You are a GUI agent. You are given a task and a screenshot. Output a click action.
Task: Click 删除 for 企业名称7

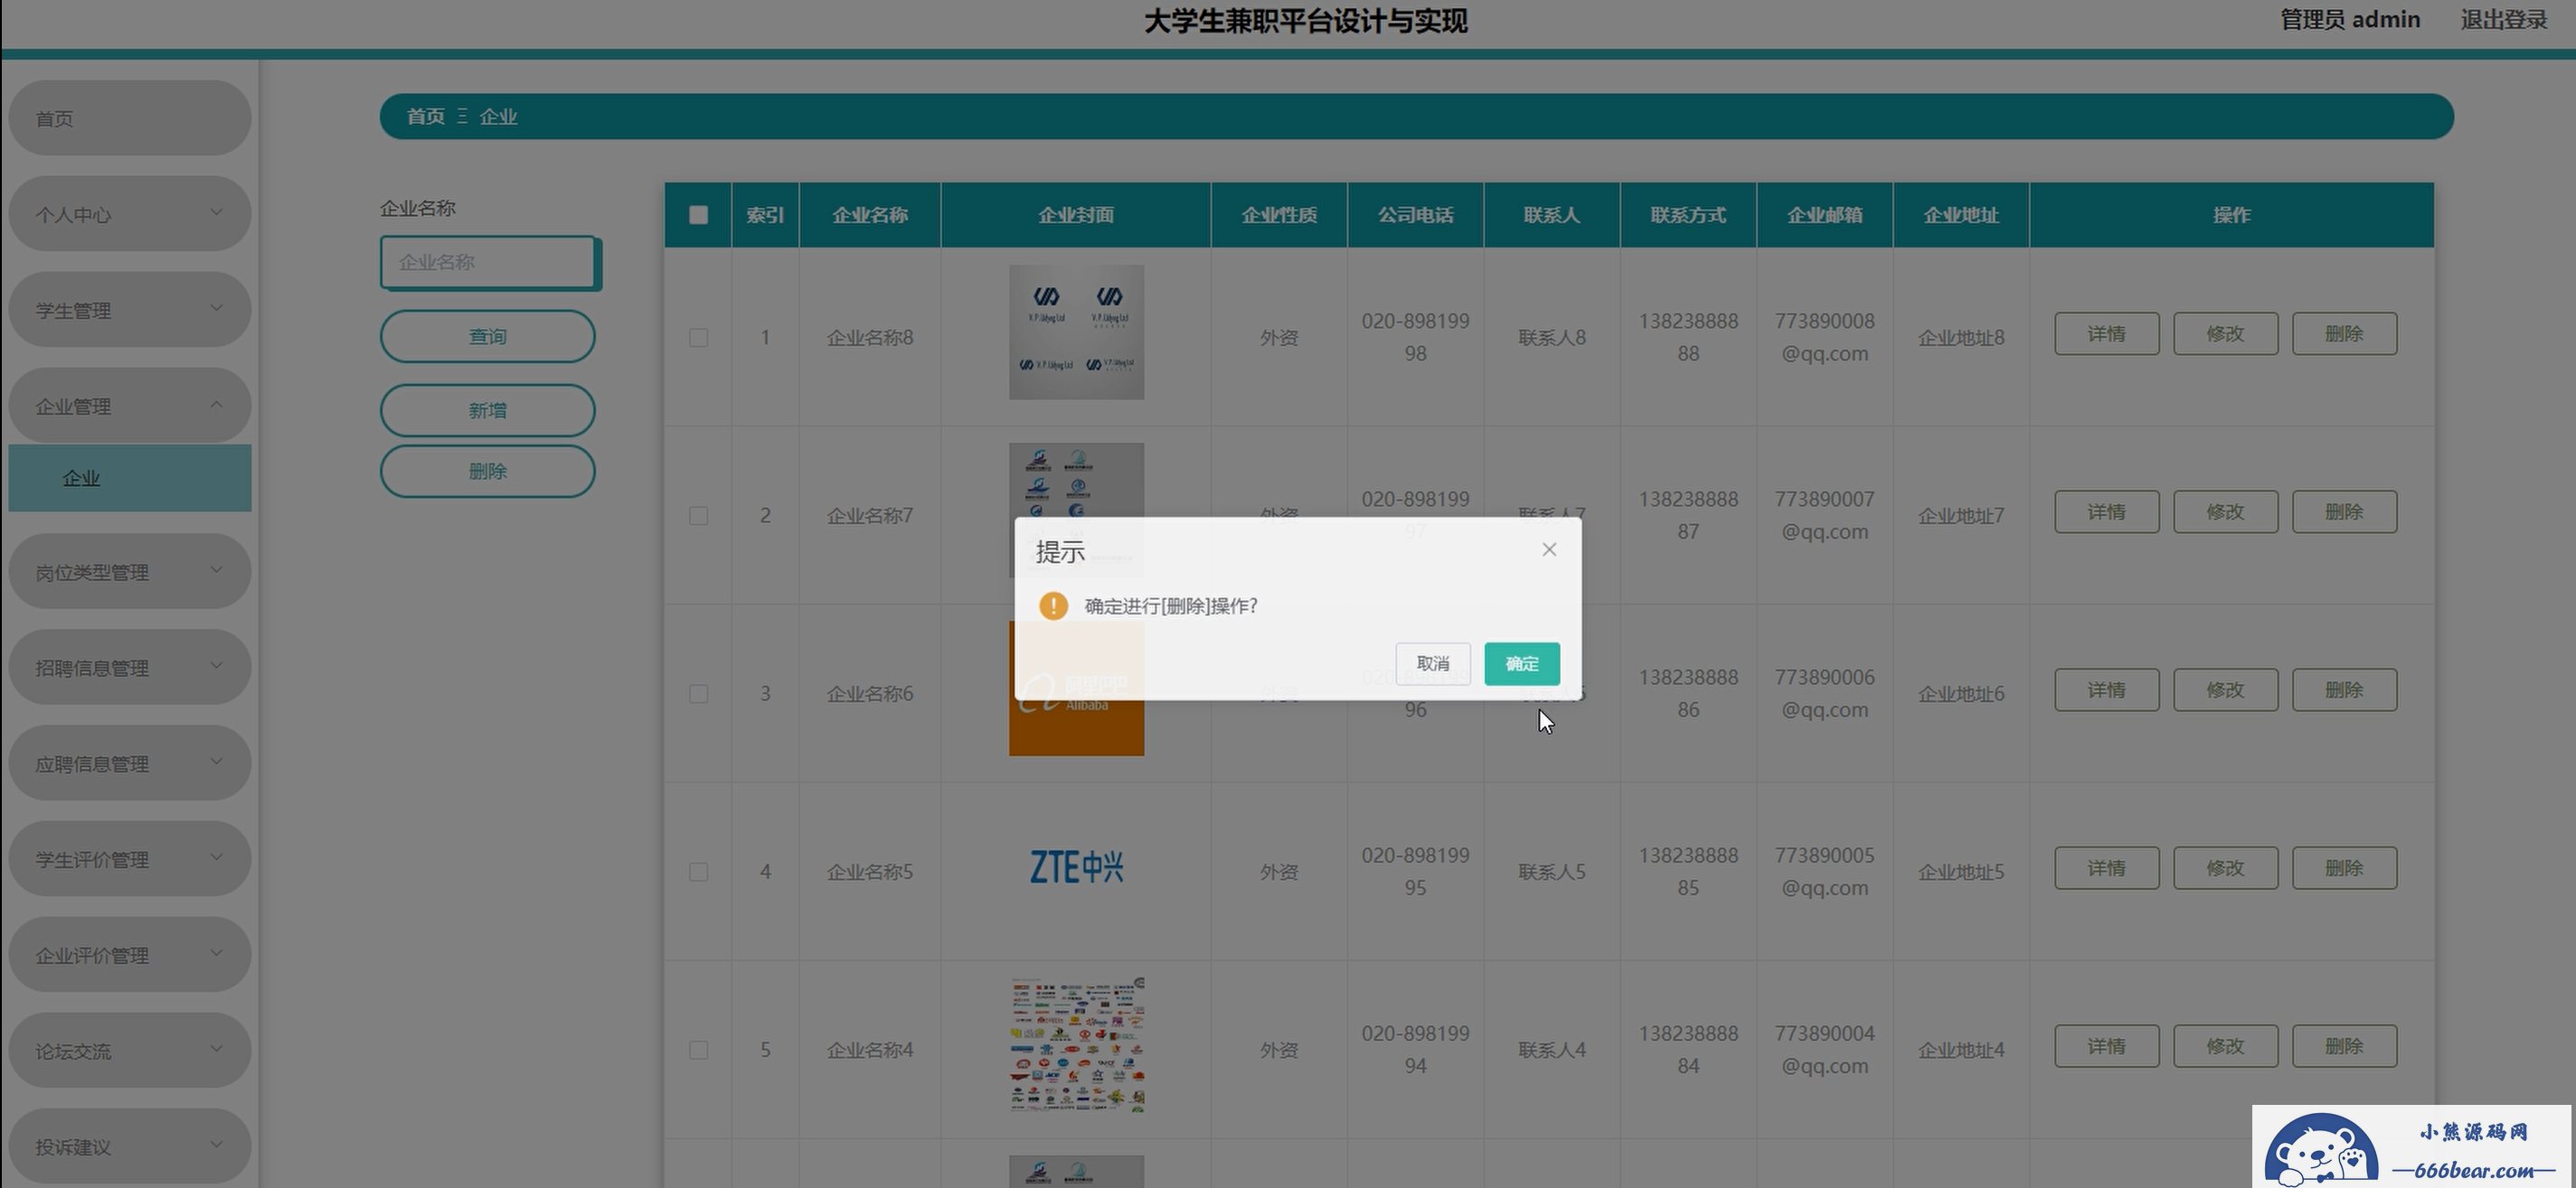pyautogui.click(x=2344, y=511)
